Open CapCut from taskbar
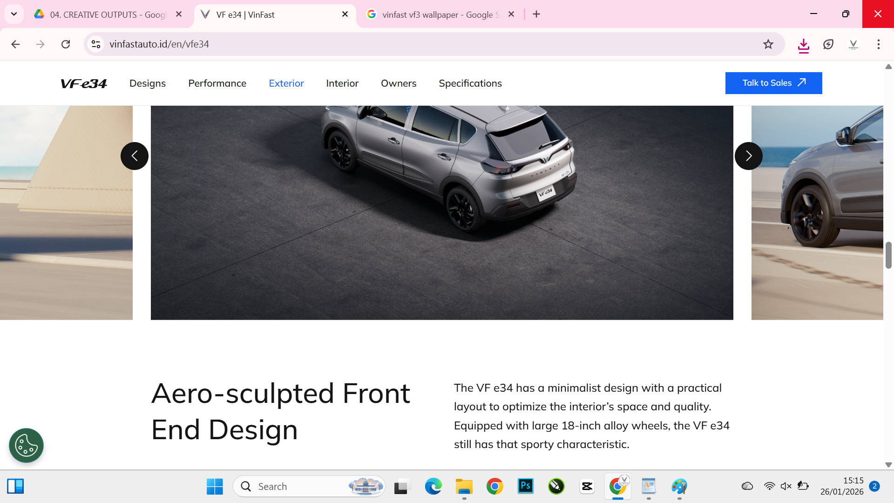The height and width of the screenshot is (503, 894). point(587,486)
